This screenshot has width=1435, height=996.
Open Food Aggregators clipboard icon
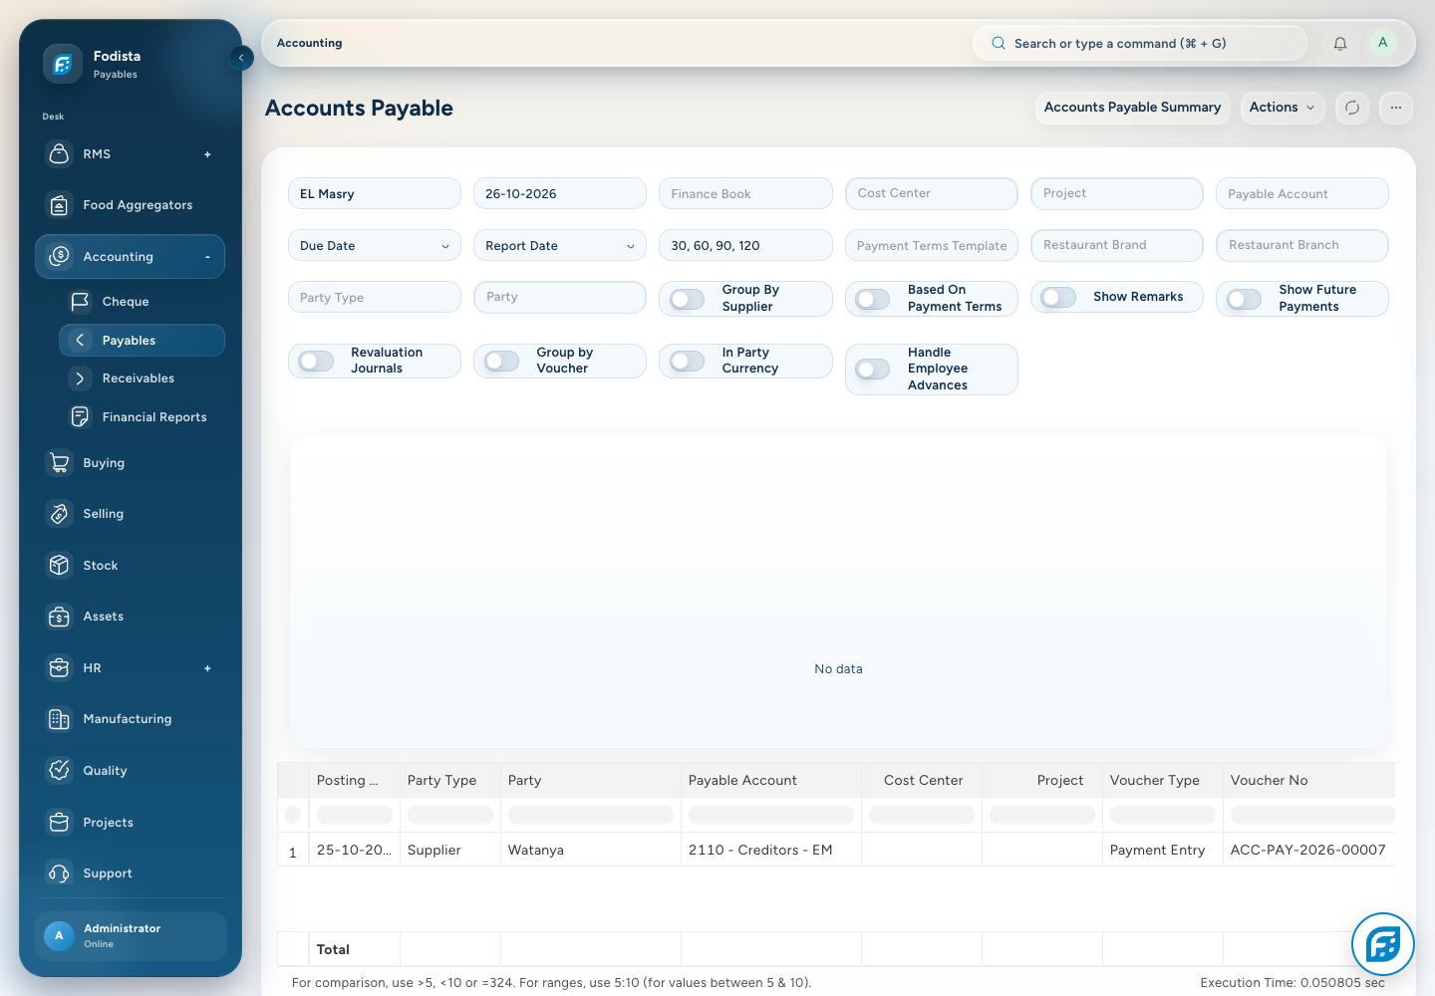(60, 205)
